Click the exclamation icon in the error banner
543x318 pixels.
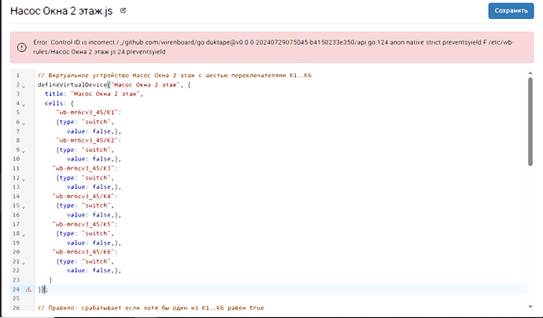click(x=22, y=47)
